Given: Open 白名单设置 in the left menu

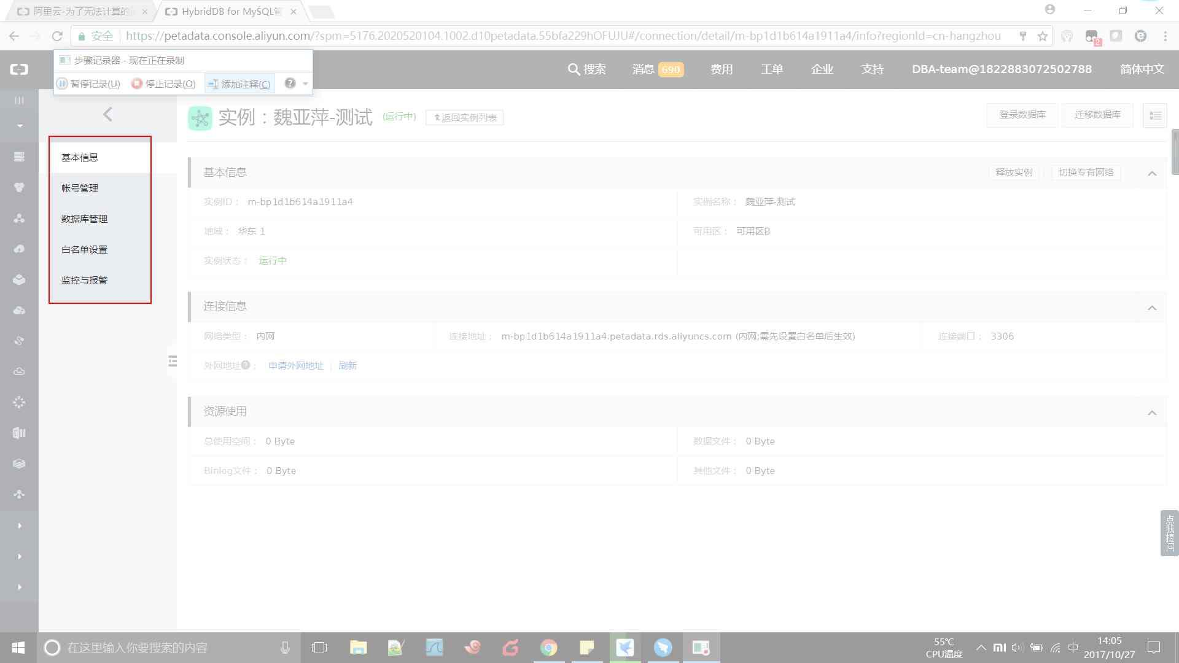Looking at the screenshot, I should point(84,249).
